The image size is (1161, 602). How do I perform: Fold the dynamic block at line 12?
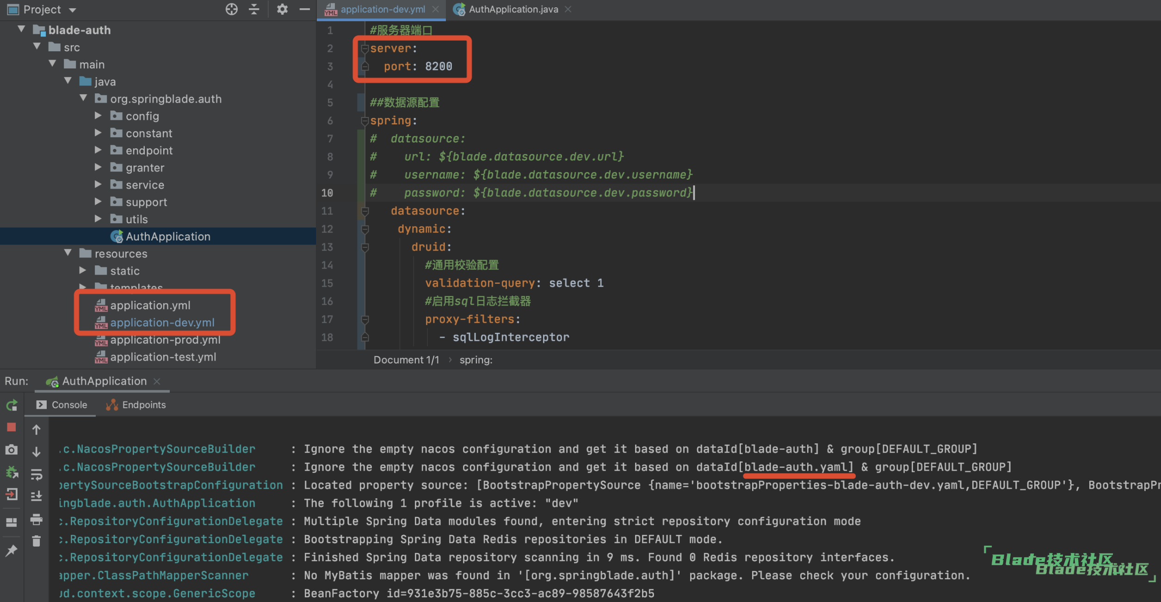click(x=364, y=229)
